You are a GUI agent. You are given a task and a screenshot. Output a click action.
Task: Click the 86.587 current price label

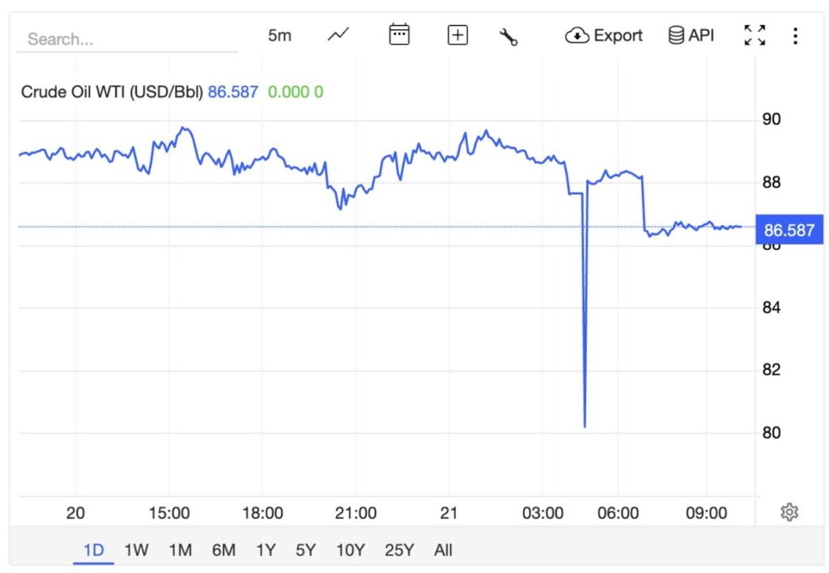coord(789,230)
